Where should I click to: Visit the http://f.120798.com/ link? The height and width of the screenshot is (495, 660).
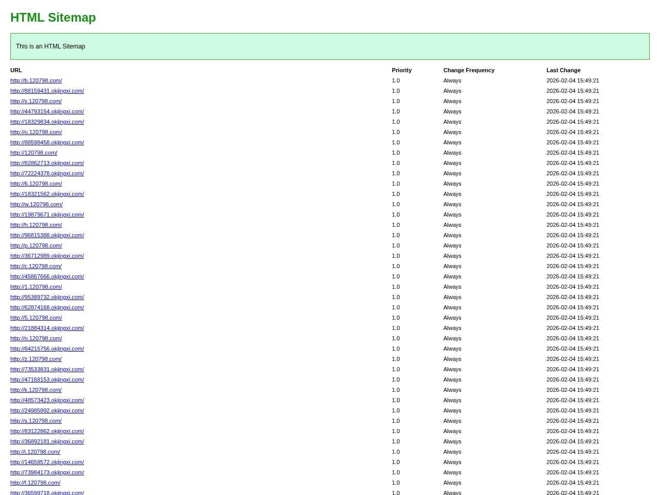35,483
